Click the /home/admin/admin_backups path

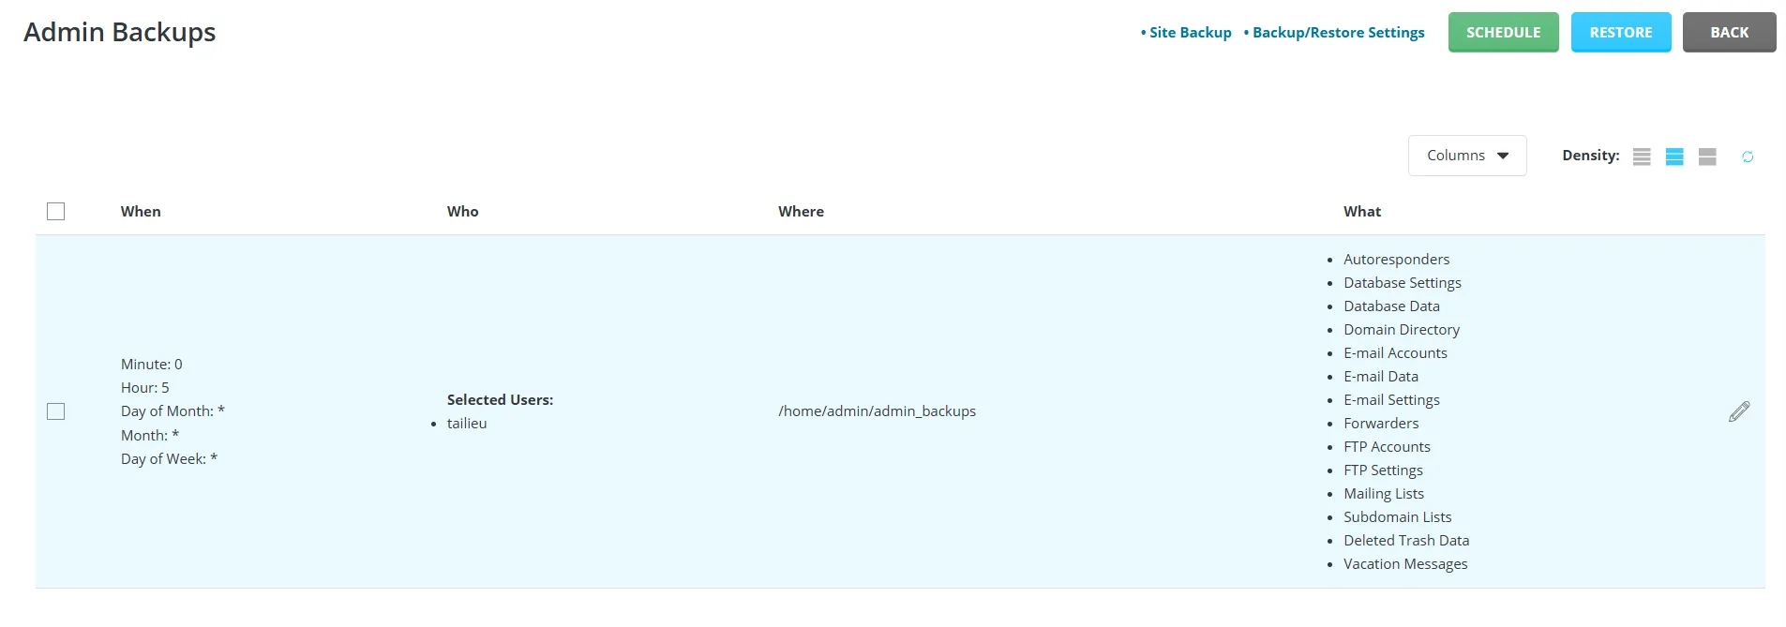(877, 411)
